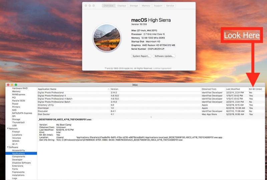Select Installations in the sidebar
This screenshot has width=267, height=180.
coord(18,175)
